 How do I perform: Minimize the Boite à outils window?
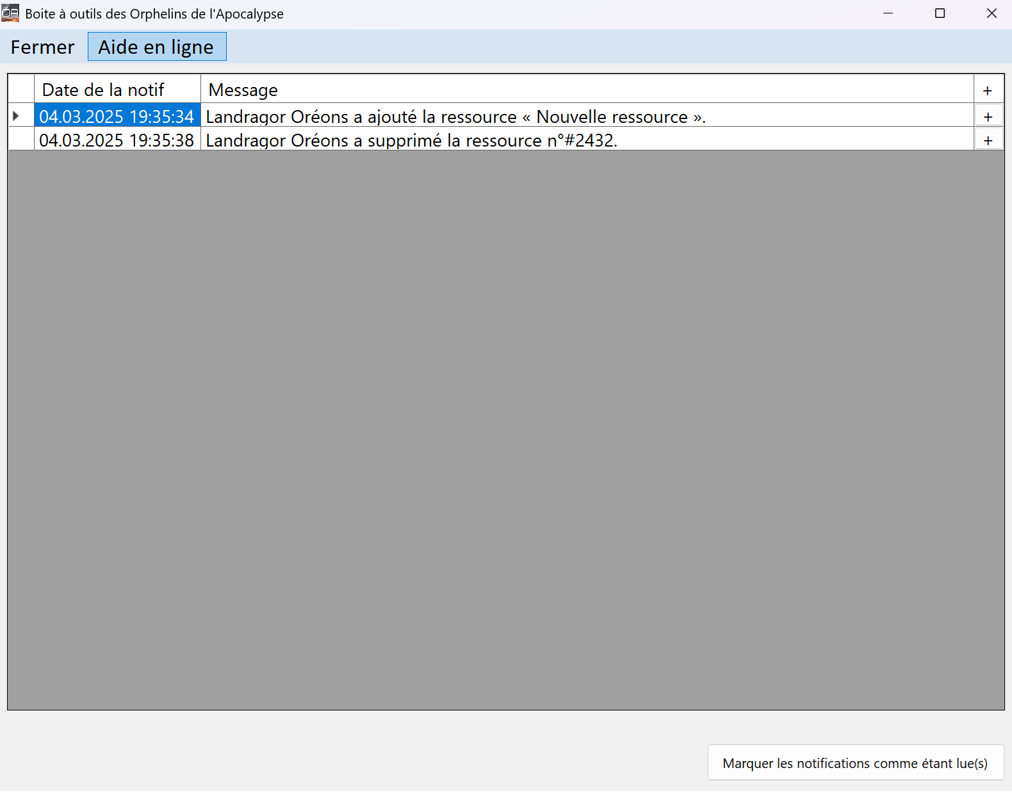[x=888, y=13]
